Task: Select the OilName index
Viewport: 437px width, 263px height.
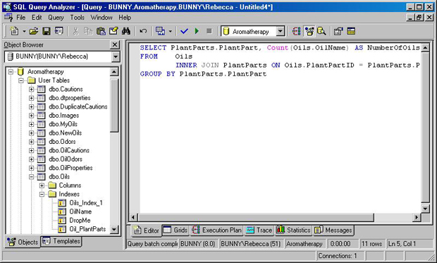Action: pos(80,212)
